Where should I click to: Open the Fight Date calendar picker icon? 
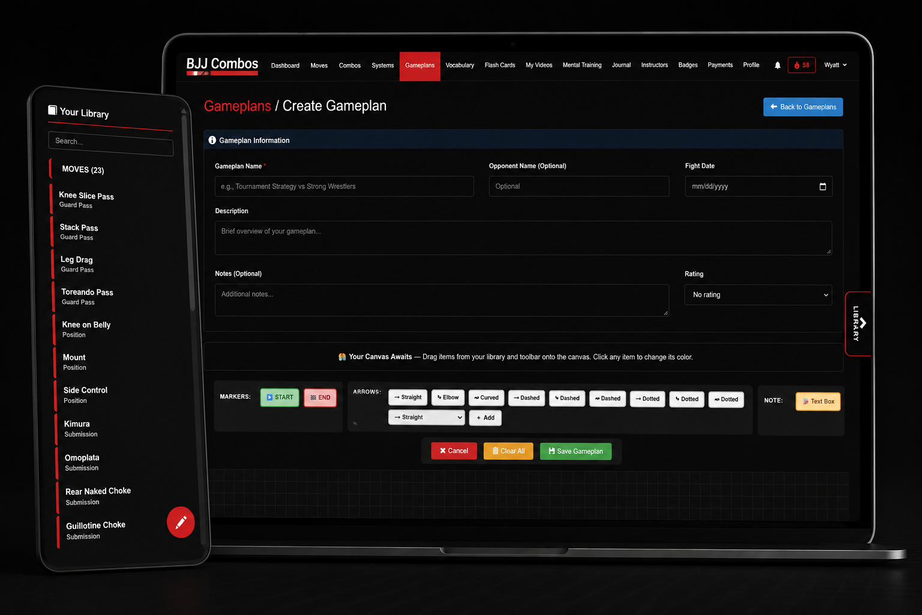point(822,187)
